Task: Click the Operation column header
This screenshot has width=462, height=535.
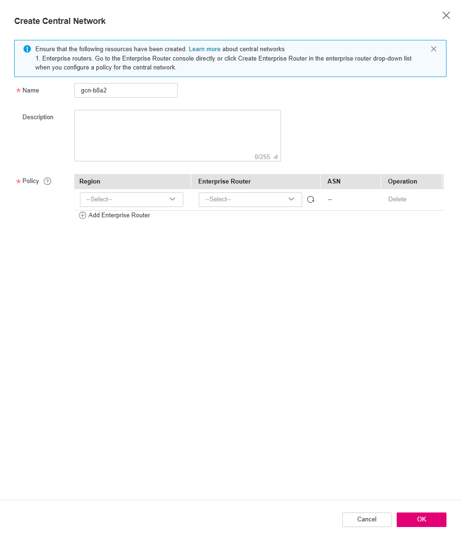Action: (402, 182)
